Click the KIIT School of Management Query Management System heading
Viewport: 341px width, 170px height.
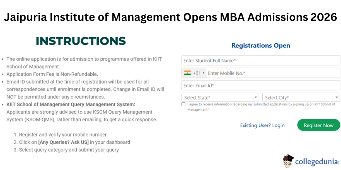71,105
